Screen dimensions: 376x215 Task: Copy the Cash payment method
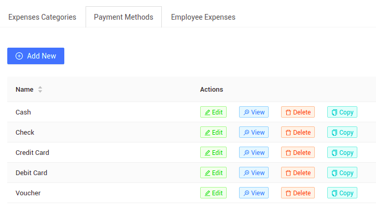point(342,112)
